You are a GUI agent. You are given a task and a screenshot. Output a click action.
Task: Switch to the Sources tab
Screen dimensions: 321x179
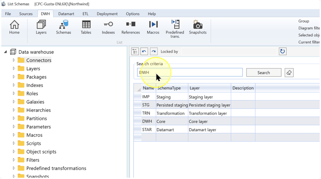coord(26,14)
